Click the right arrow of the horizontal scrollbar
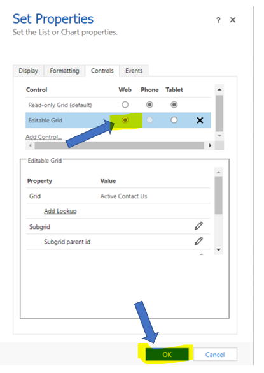The width and height of the screenshot is (264, 373). pyautogui.click(x=210, y=145)
